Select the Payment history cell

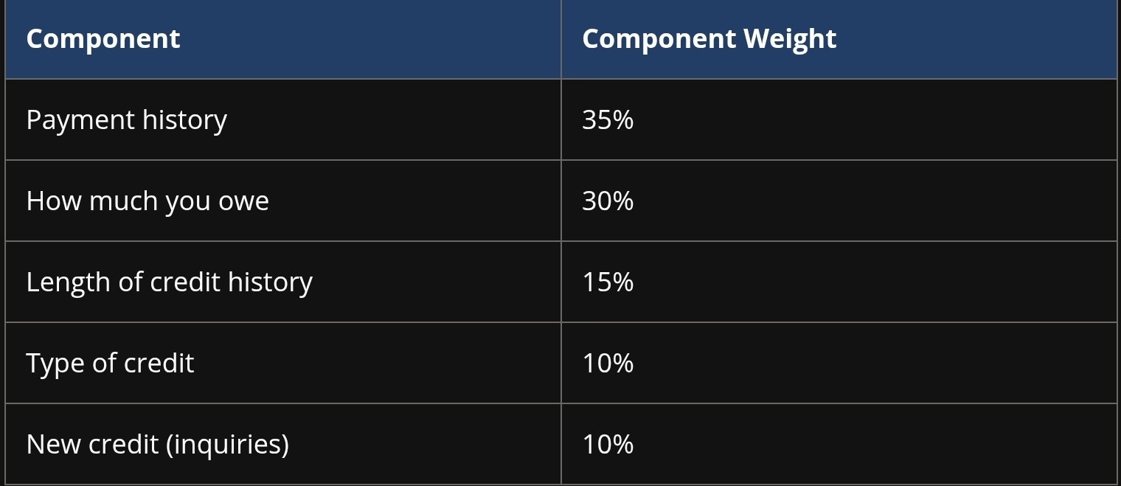pos(126,119)
